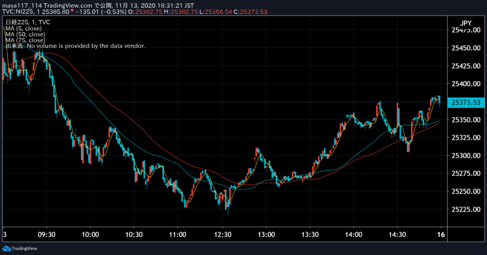Select the current price tag 25373.53
487x255 pixels.
pos(466,103)
